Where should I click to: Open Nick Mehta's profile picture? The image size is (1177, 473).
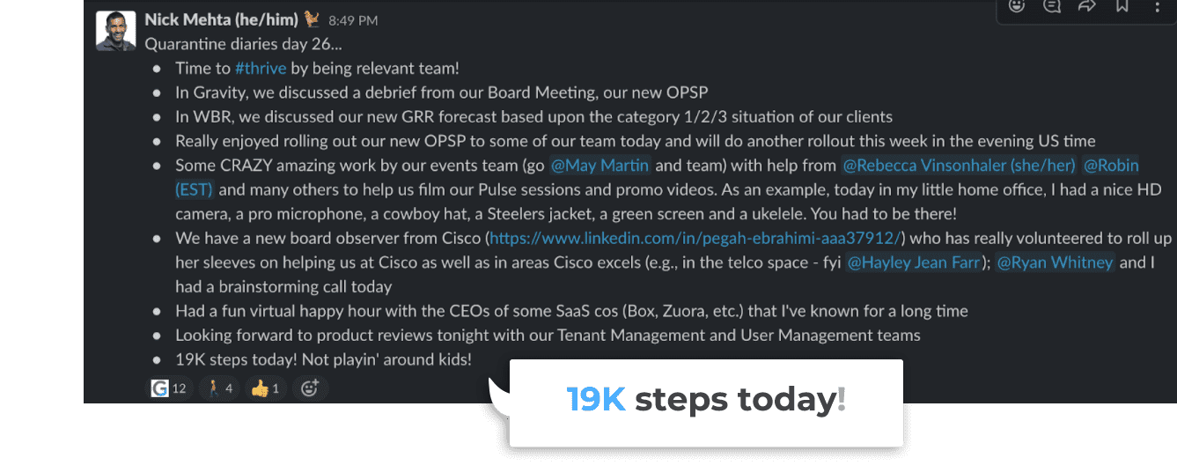tap(115, 31)
